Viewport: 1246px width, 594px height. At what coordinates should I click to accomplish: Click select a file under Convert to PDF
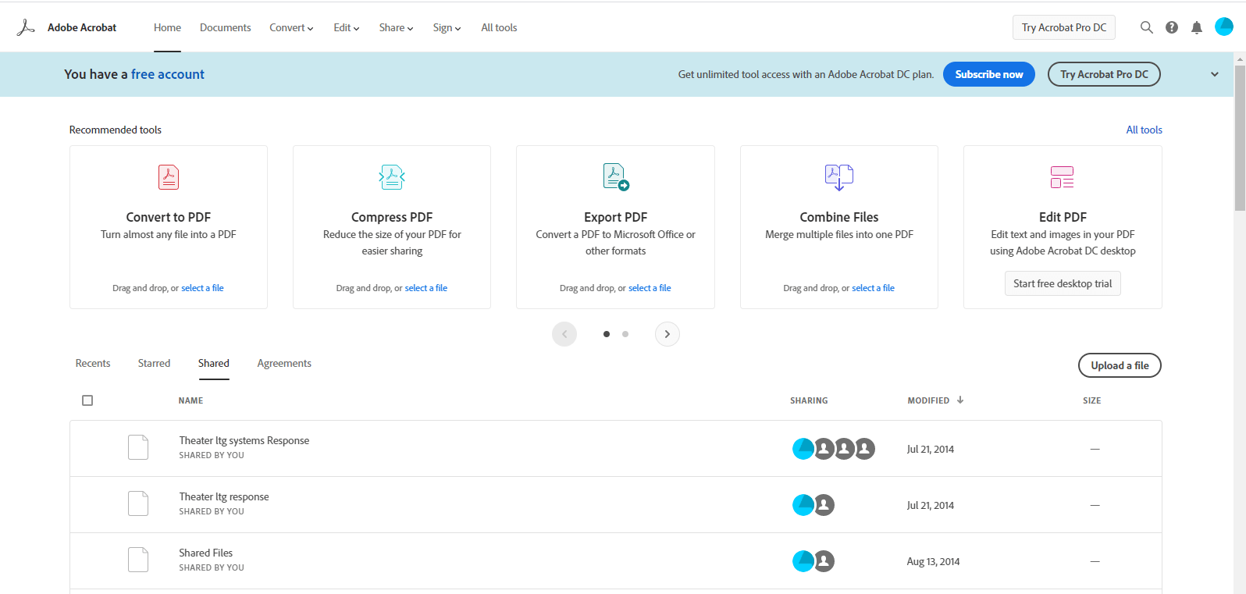pyautogui.click(x=203, y=288)
